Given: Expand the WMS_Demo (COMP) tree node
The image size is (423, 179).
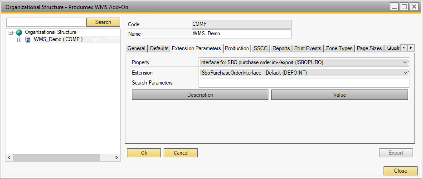Looking at the screenshot, I should tap(19, 40).
